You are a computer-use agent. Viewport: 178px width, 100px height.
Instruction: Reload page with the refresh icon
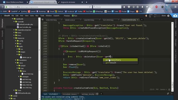90,7
